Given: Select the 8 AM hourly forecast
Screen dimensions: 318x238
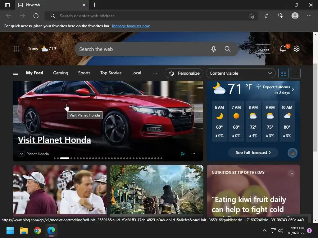Looking at the screenshot, I should [253, 121].
